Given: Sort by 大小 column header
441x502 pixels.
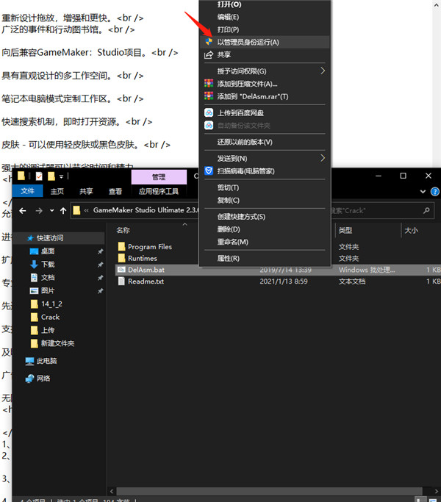Looking at the screenshot, I should 411,230.
